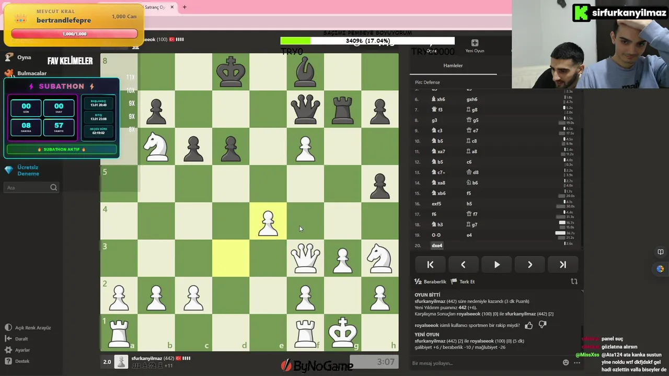Click the search magnifier icon in sidebar

tap(53, 187)
